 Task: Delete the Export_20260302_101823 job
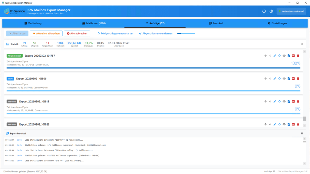(298, 125)
